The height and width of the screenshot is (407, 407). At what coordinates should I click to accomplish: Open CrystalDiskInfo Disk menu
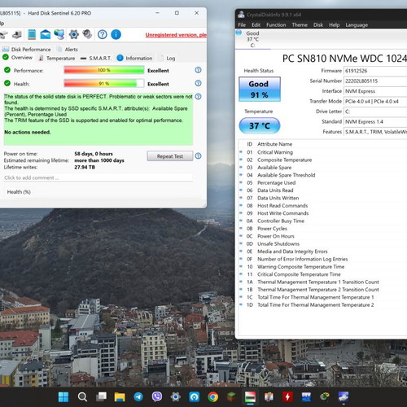coord(318,25)
